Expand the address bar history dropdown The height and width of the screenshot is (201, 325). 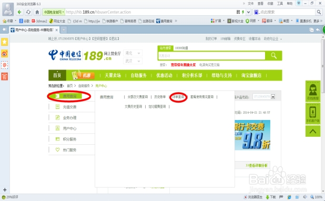tap(249, 12)
